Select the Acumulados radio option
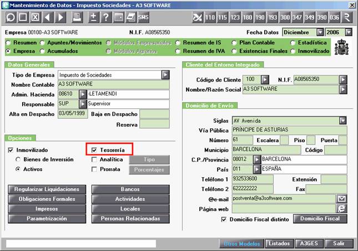Image resolution: width=358 pixels, height=251 pixels. pyautogui.click(x=42, y=51)
